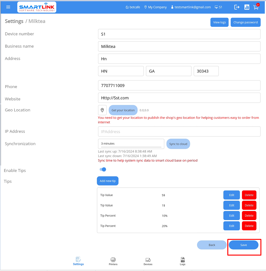Expand the sync interval dropdown

[x=131, y=144]
